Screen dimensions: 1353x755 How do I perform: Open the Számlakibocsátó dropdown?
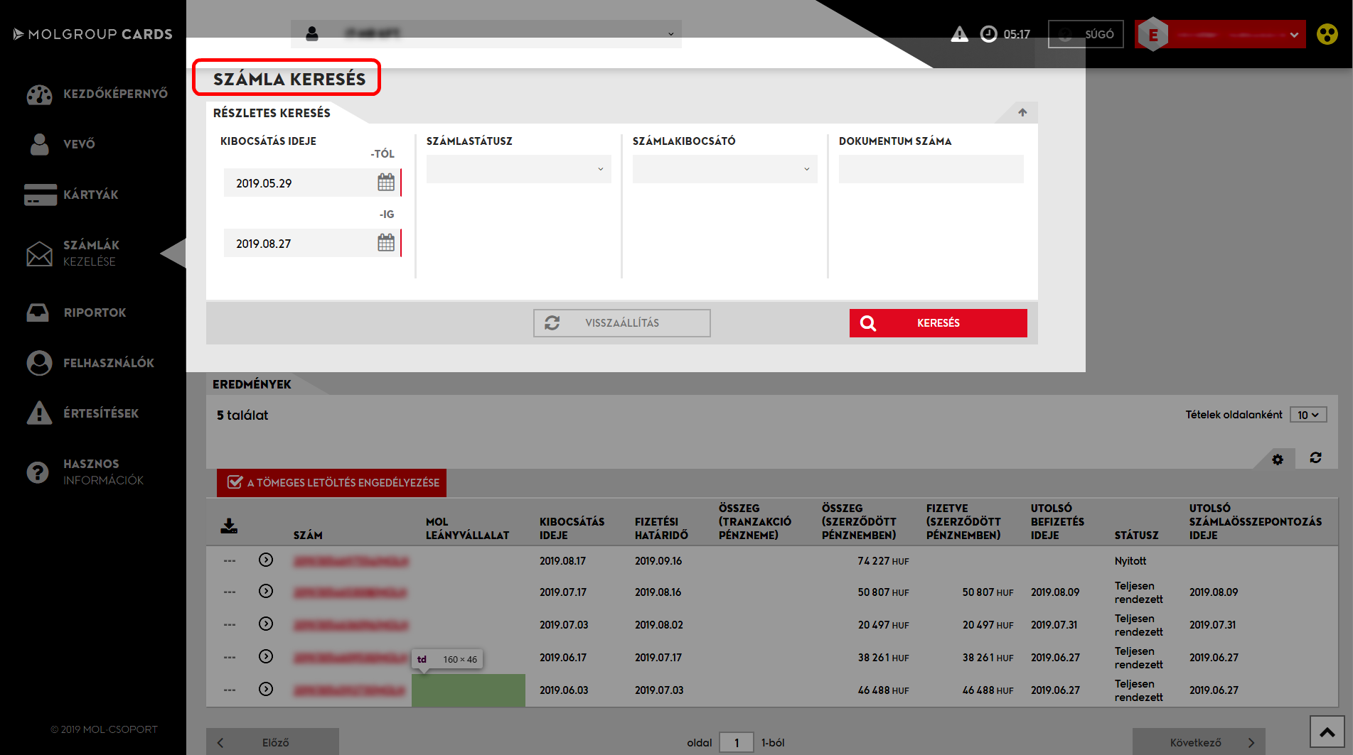pyautogui.click(x=724, y=169)
